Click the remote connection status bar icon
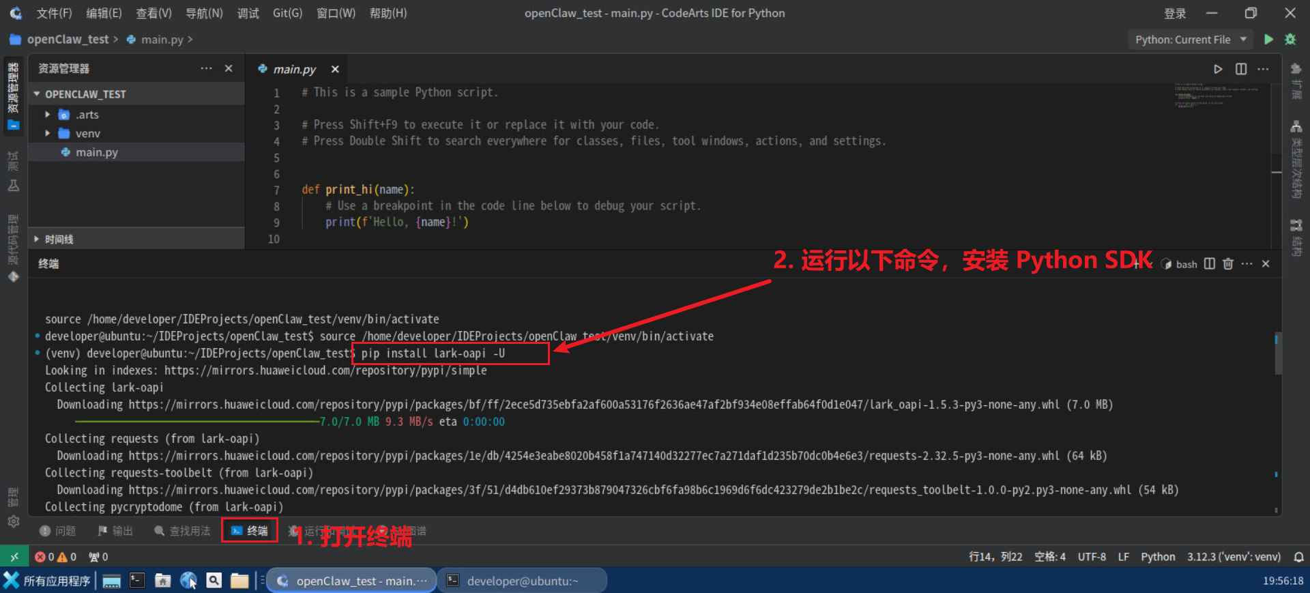 [14, 557]
